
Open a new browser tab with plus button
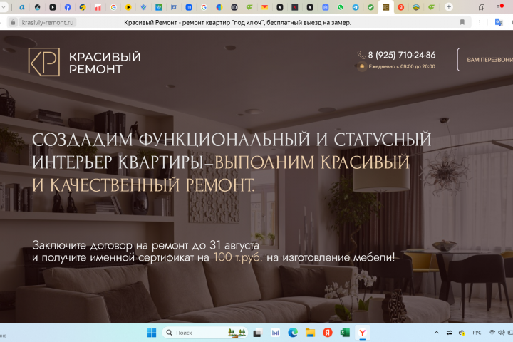pyautogui.click(x=449, y=7)
